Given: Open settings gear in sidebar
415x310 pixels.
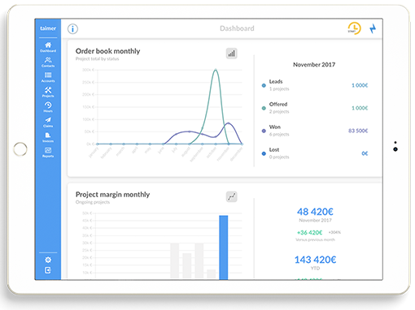Looking at the screenshot, I should coord(48,260).
